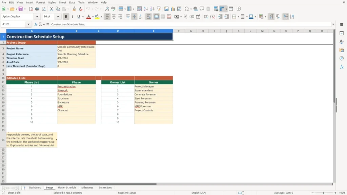347x195 pixels.
Task: Open Draw Functions shapes icon
Action: pyautogui.click(x=239, y=9)
